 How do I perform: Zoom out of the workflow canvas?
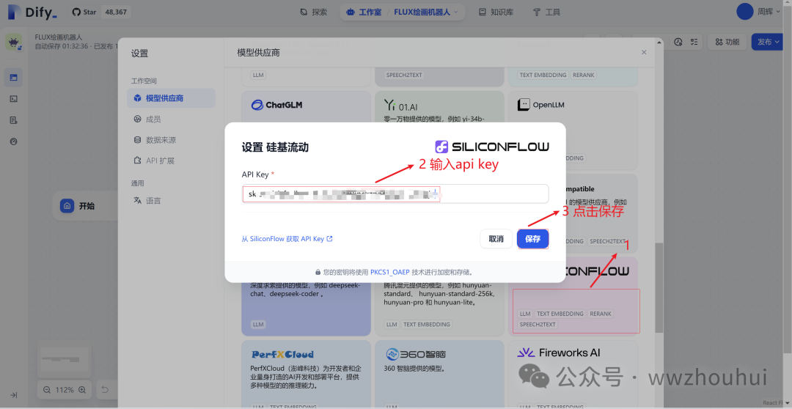[x=47, y=390]
